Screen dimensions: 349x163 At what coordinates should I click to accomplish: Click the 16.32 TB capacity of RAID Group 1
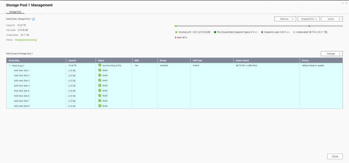pyautogui.click(x=72, y=66)
